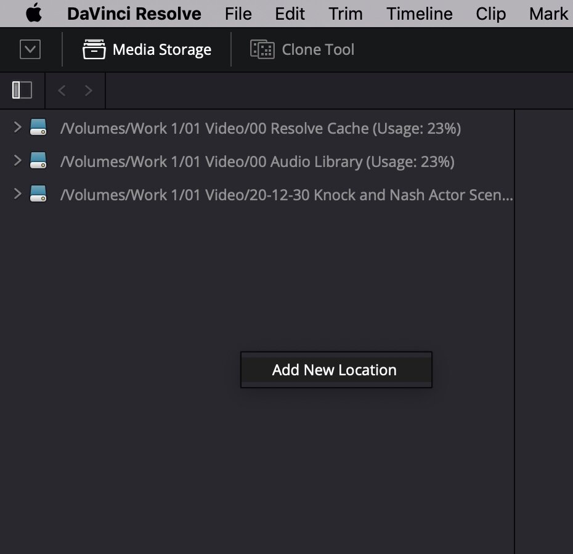
Task: Open the File menu
Action: coord(238,14)
